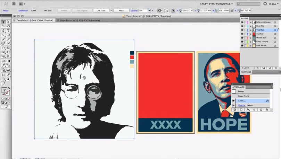Image resolution: width=281 pixels, height=159 pixels.
Task: Select the Artboard tool
Action: (x=3, y=75)
